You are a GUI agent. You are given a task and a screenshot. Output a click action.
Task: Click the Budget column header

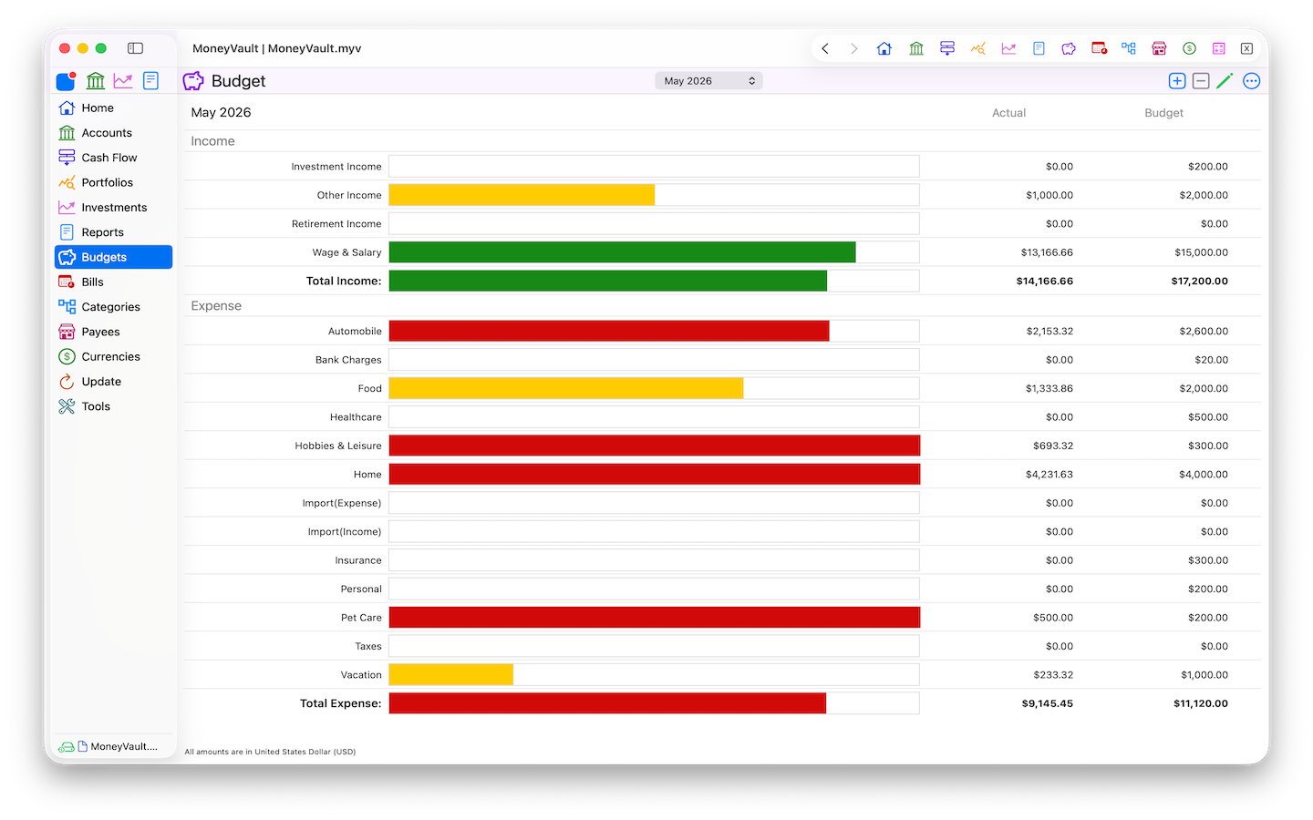pyautogui.click(x=1163, y=113)
